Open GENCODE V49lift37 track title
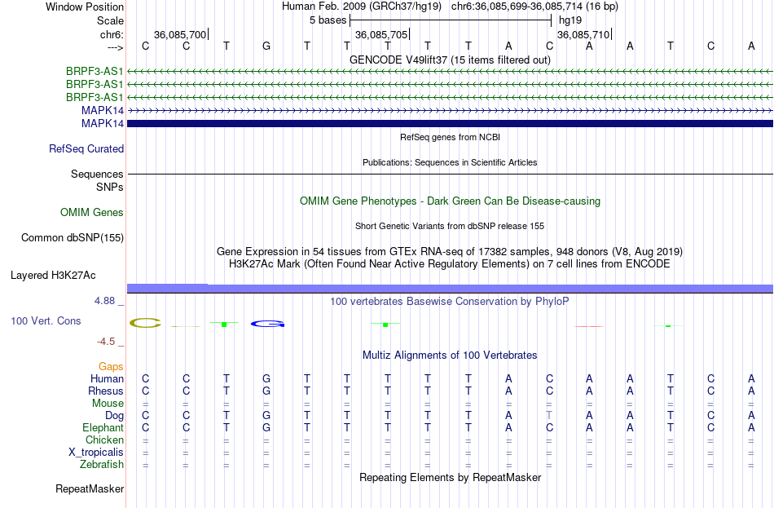774x508 pixels. (450, 60)
